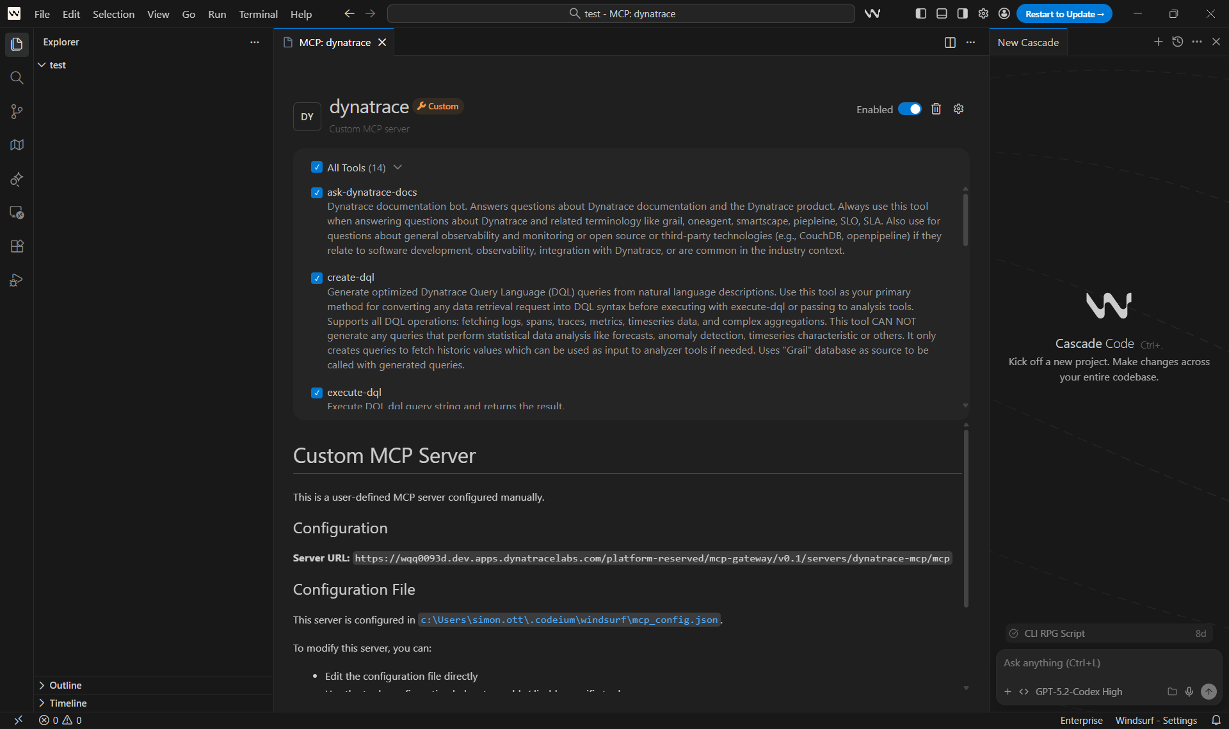Collapse the All Tools list

[x=398, y=167]
